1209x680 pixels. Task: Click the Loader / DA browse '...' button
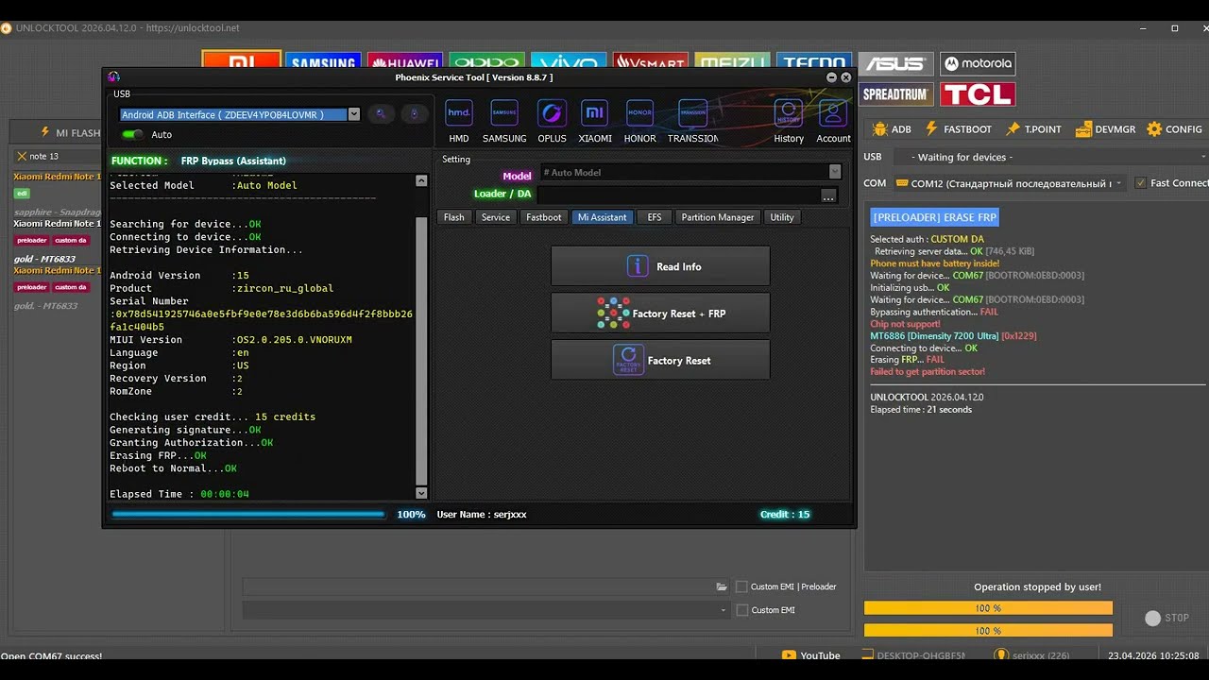click(x=828, y=195)
